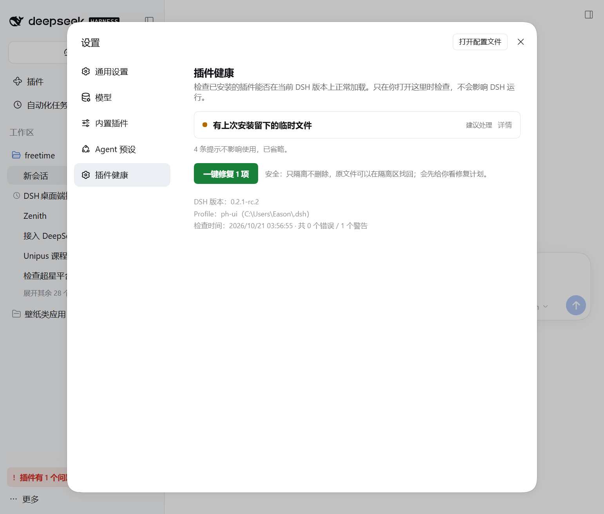Screen dimensions: 604x514
Task: Click the deepseek whale logo
Action: pyautogui.click(x=16, y=21)
